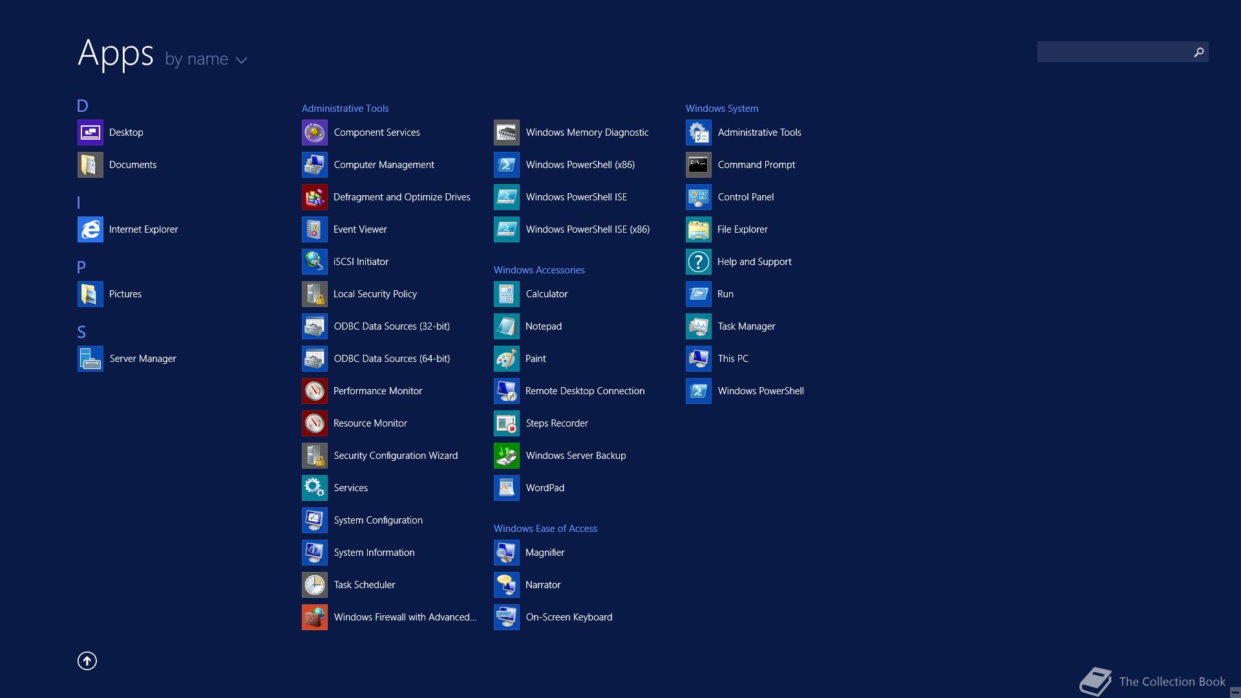This screenshot has height=698, width=1241.
Task: Click 'ODBC Data Sources (64-bit)' label
Action: pos(392,359)
